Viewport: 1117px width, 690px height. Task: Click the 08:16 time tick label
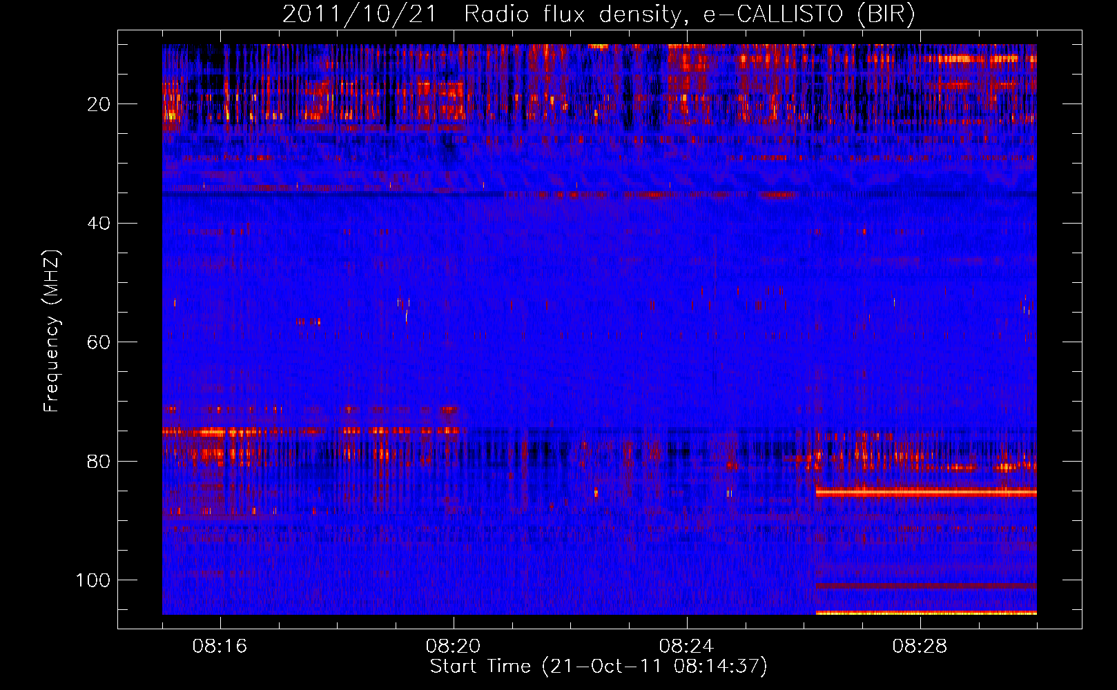point(220,647)
